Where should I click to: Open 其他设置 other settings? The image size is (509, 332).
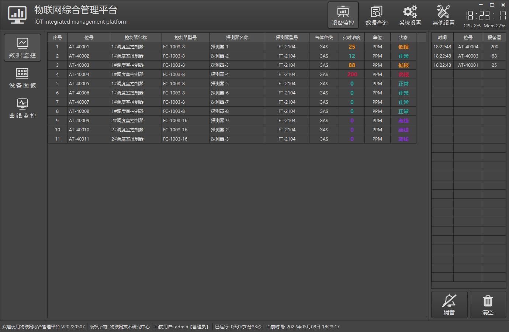[x=443, y=15]
